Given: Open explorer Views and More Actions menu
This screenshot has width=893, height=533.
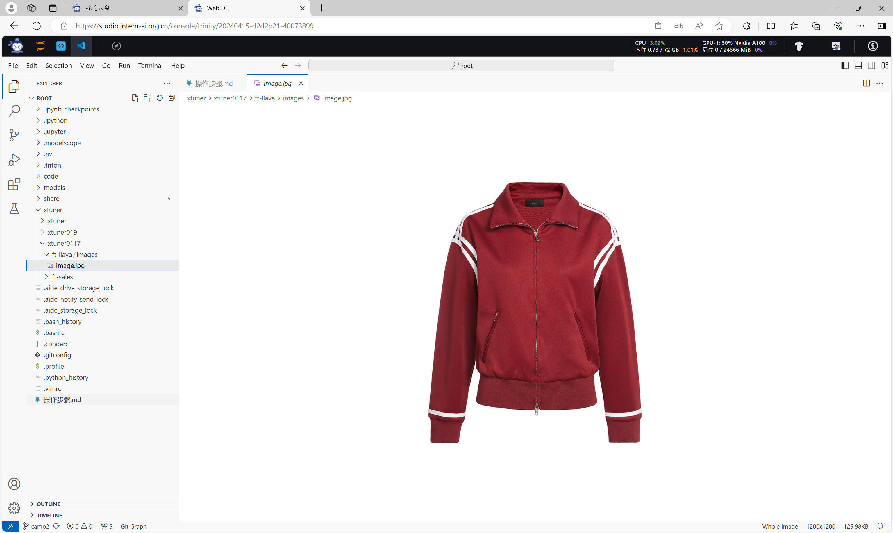Looking at the screenshot, I should 167,83.
